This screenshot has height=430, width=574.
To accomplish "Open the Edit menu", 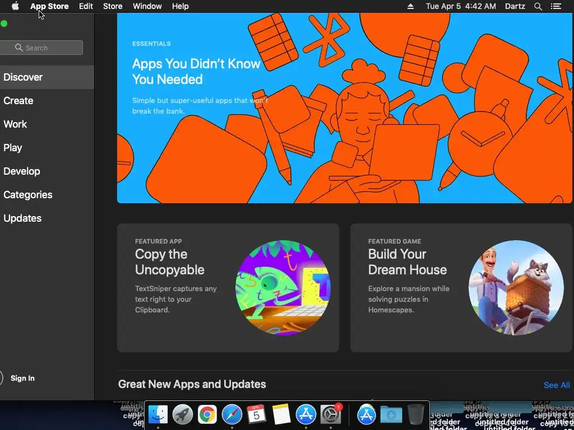I will click(x=86, y=6).
